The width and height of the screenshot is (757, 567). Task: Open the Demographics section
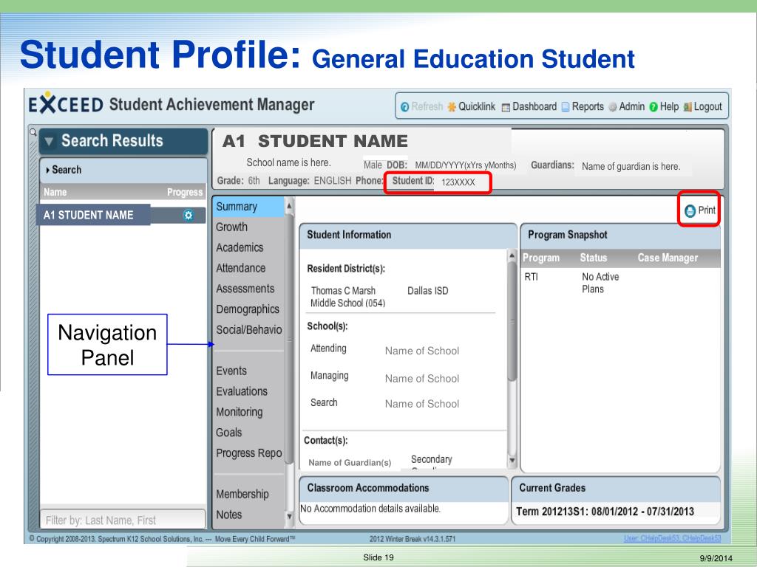pos(248,309)
